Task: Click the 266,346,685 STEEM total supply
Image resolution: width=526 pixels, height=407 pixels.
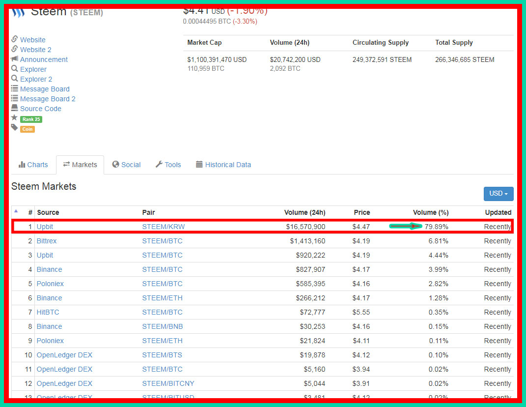Action: point(465,60)
